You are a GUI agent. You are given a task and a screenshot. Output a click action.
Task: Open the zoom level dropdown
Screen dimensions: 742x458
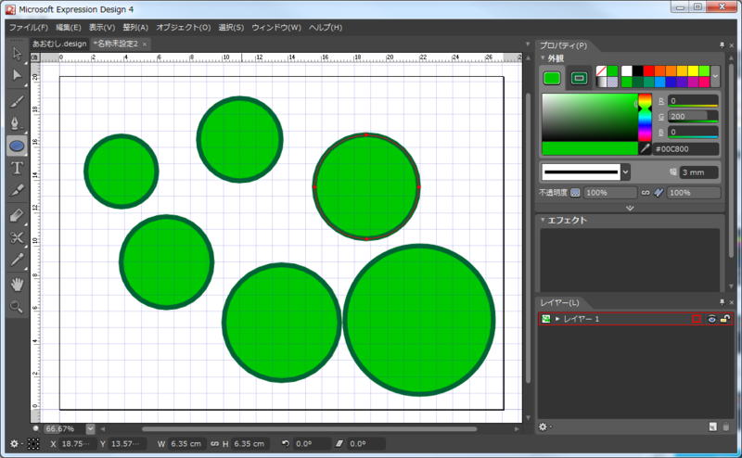pos(90,428)
